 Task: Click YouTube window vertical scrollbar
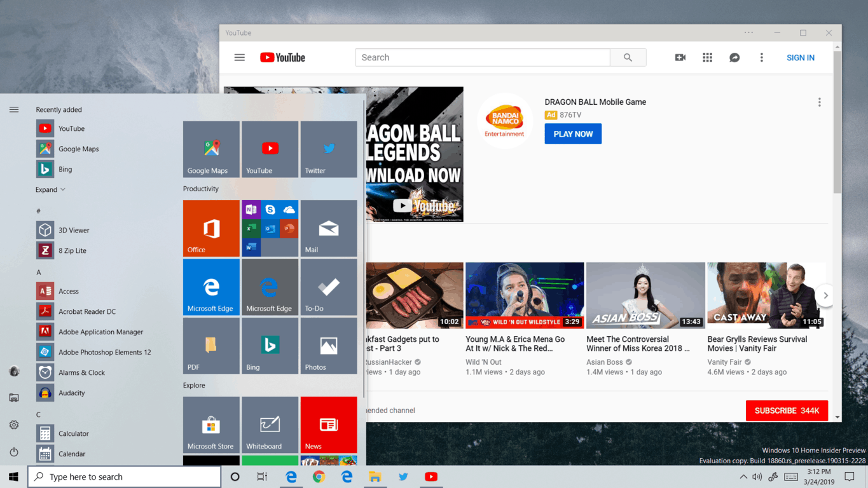[x=837, y=121]
